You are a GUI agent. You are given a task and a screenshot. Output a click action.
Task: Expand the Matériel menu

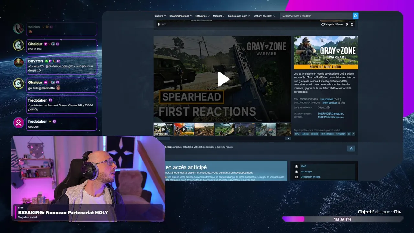tap(219, 16)
